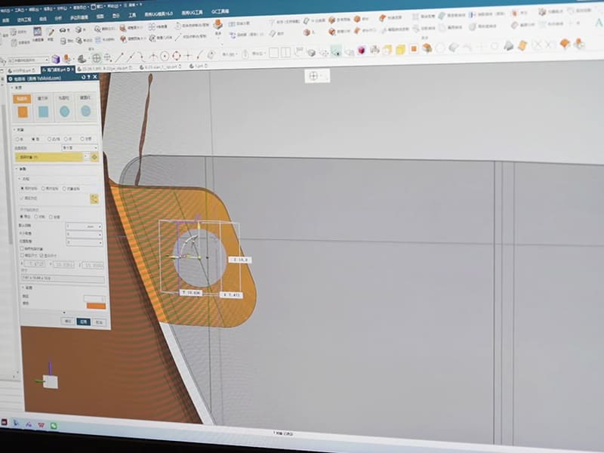Open the default clearance value dropdown showing 1

point(84,226)
